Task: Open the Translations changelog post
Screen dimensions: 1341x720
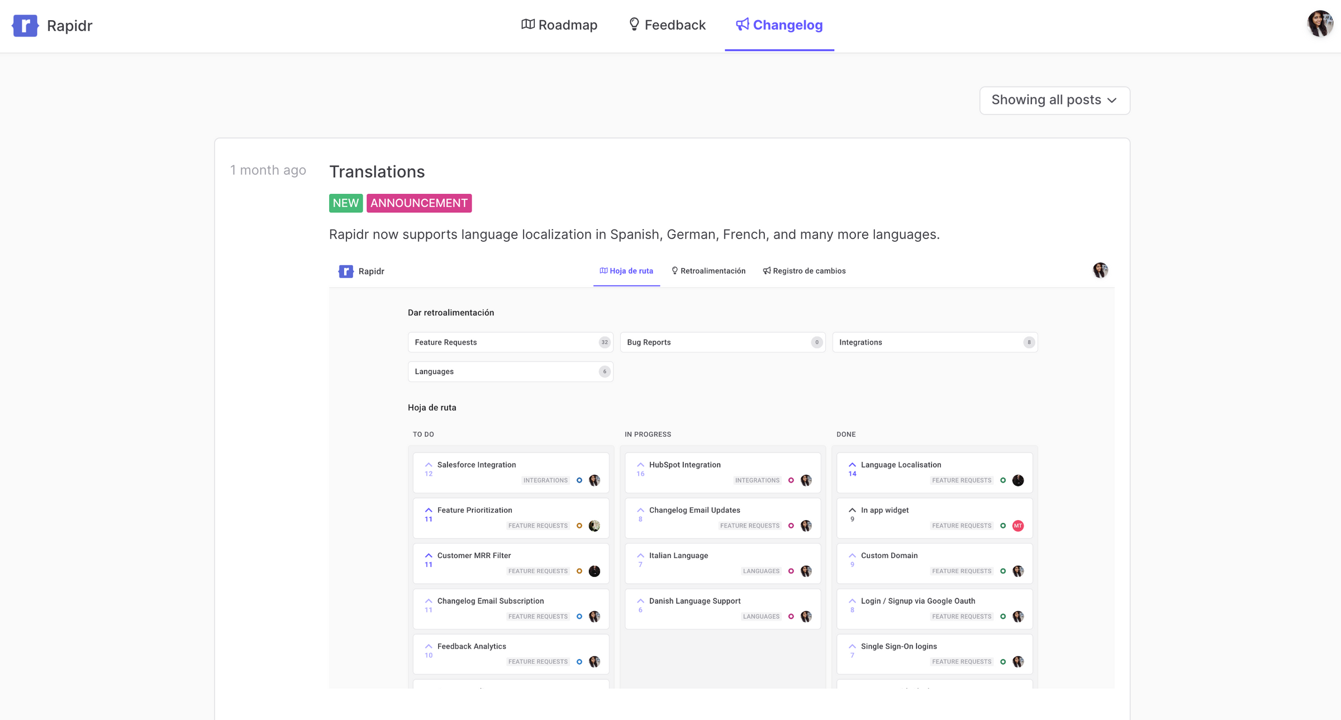Action: pyautogui.click(x=377, y=171)
